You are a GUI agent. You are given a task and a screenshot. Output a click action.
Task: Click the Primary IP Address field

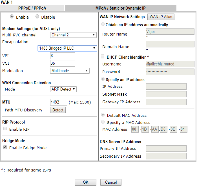tap(166, 149)
